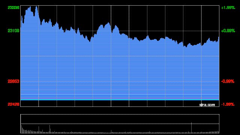240x135 pixels.
Task: Click the tallest volume spike in lower panel
Action: (191, 127)
